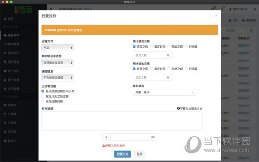
Task: Open 公司设置 gear item in the sidebar
Action: coord(11,89)
